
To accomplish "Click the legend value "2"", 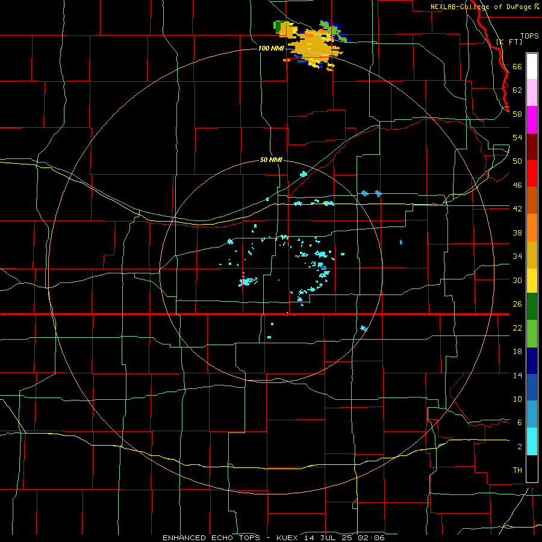I will coord(520,447).
